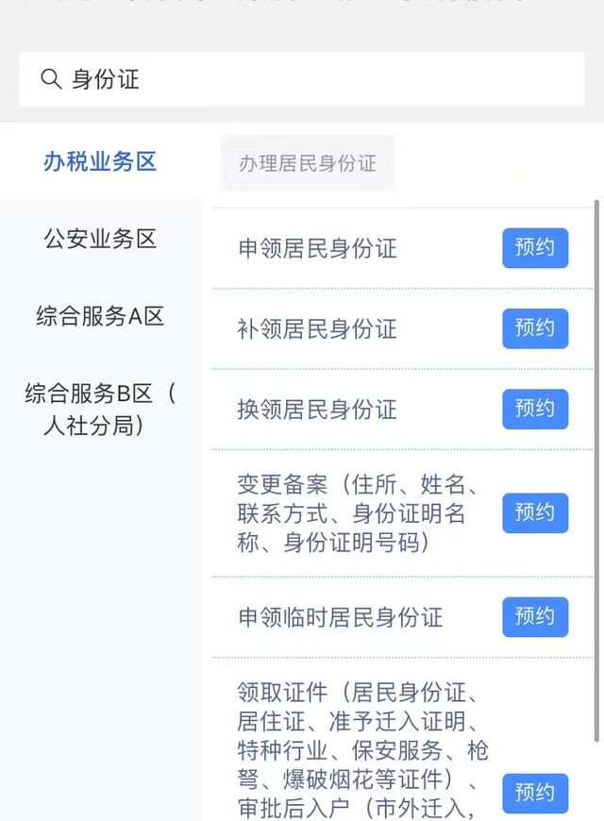Open 综合服务B区（人社分局） category

pyautogui.click(x=99, y=409)
